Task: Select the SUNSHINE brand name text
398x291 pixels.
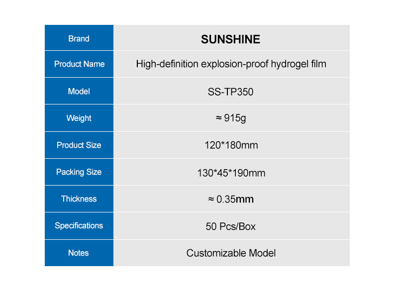Action: point(230,39)
